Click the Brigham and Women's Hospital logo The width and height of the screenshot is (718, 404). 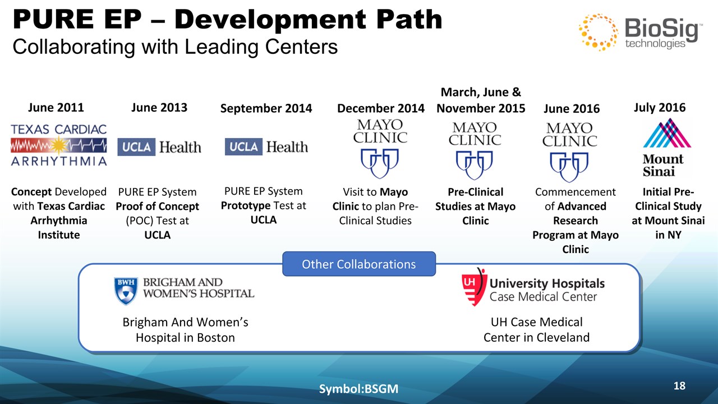[184, 290]
